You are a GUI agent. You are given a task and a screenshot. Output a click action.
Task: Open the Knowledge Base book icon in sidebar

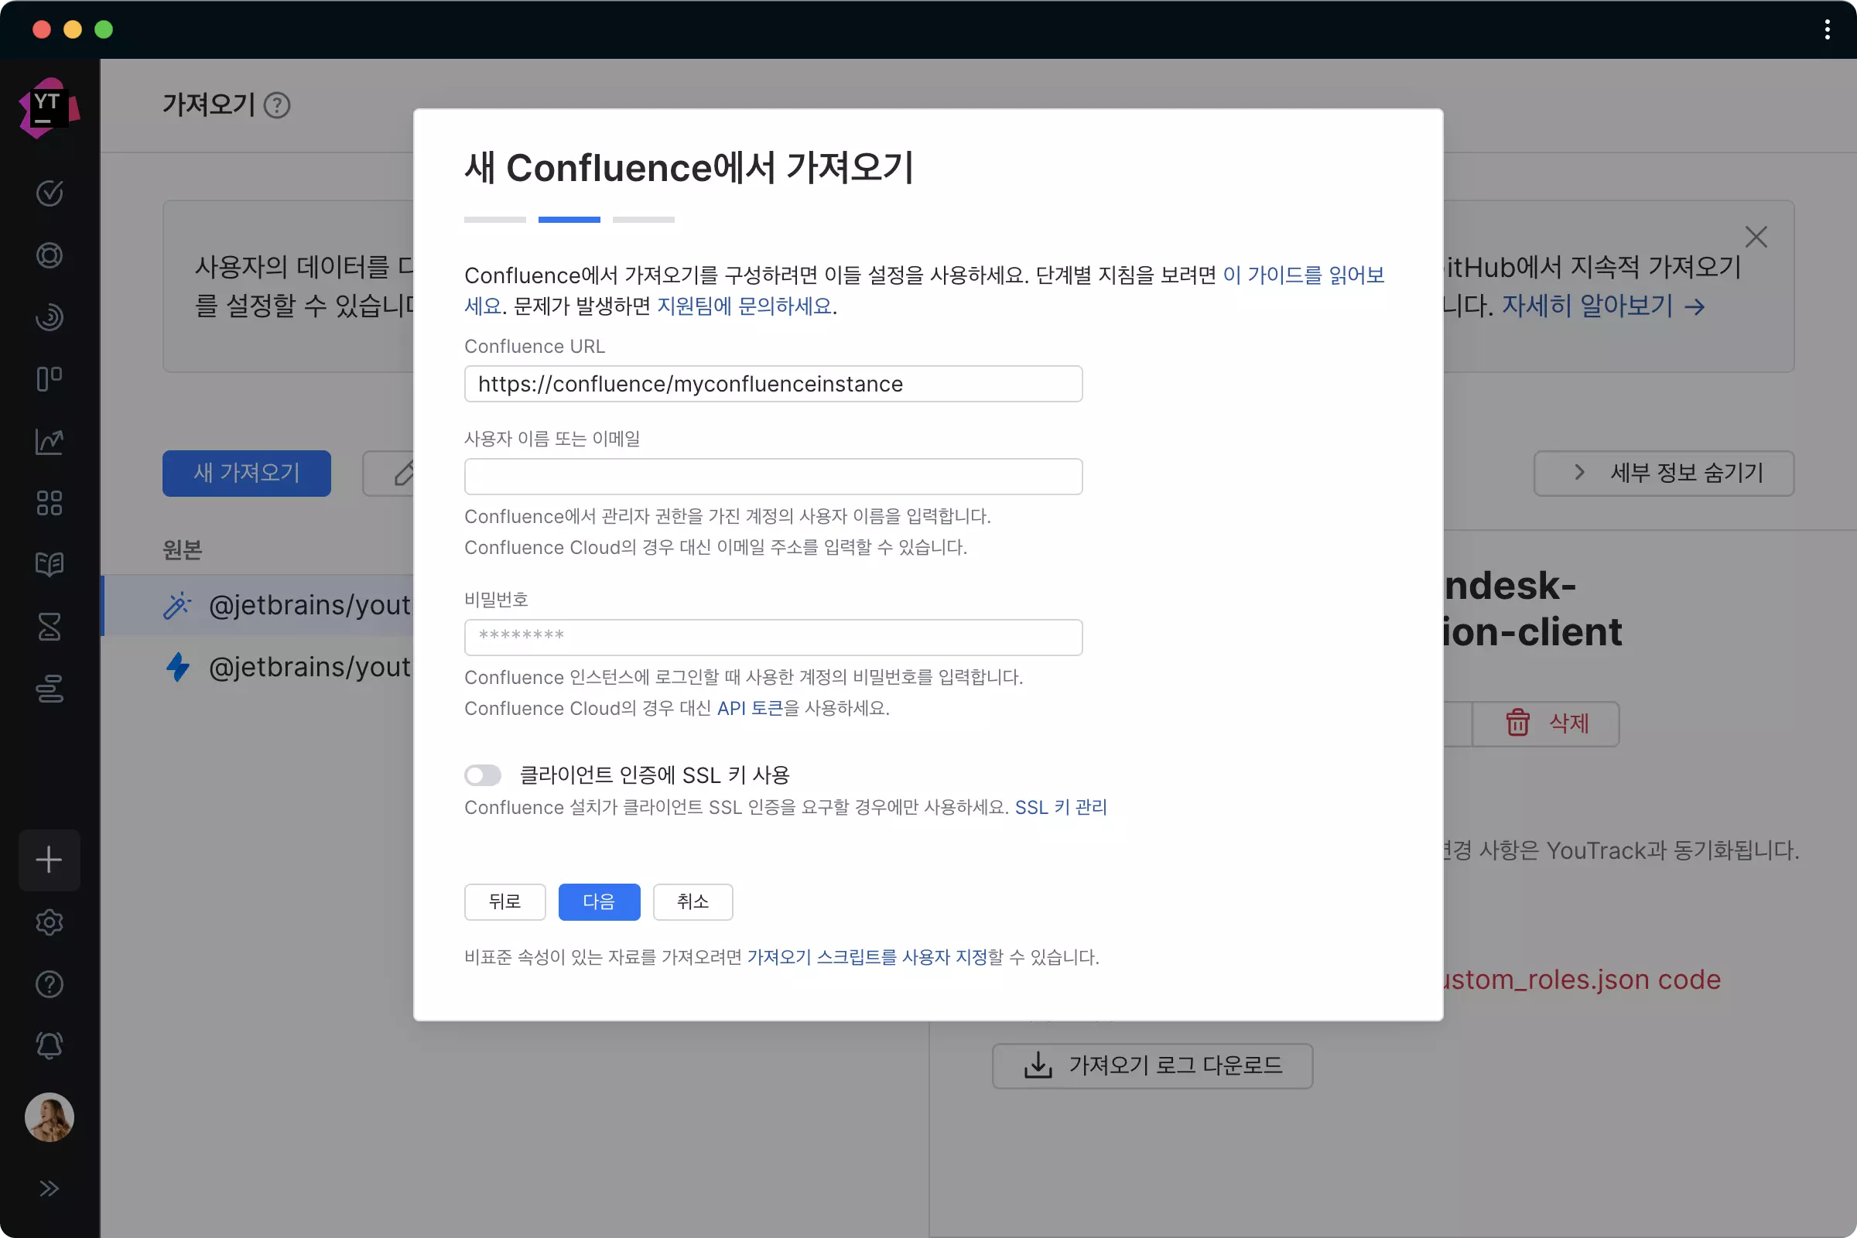(x=50, y=564)
